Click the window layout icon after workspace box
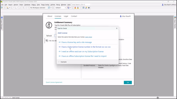Image resolution: width=177 pixels, height=99 pixels. (49, 8)
